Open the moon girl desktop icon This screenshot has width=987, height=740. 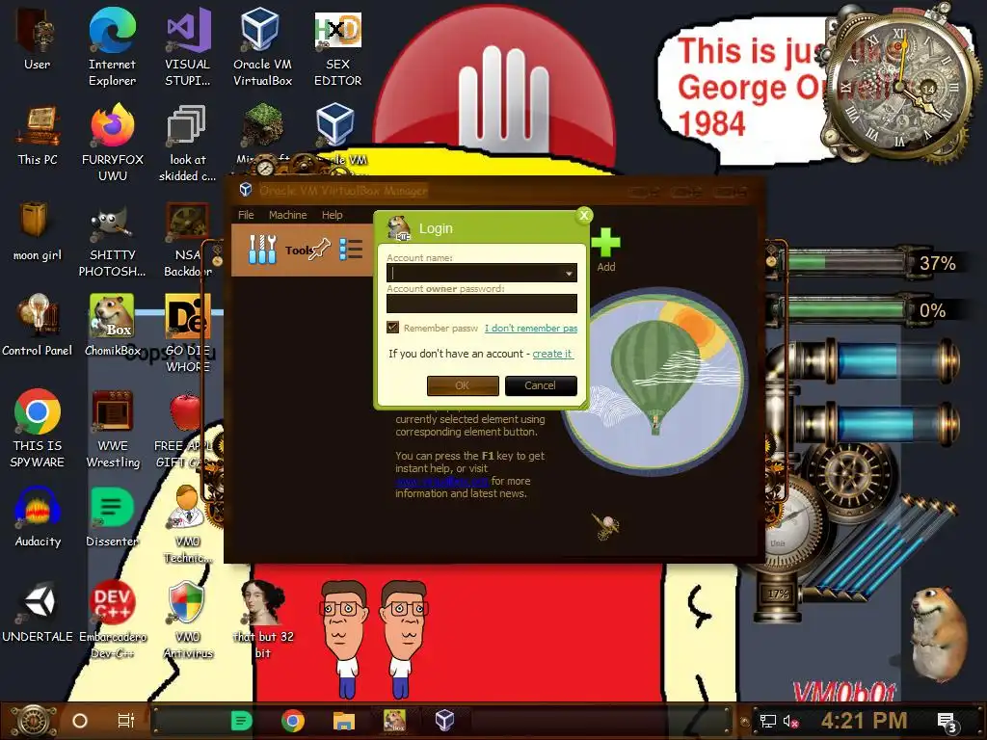pos(38,231)
